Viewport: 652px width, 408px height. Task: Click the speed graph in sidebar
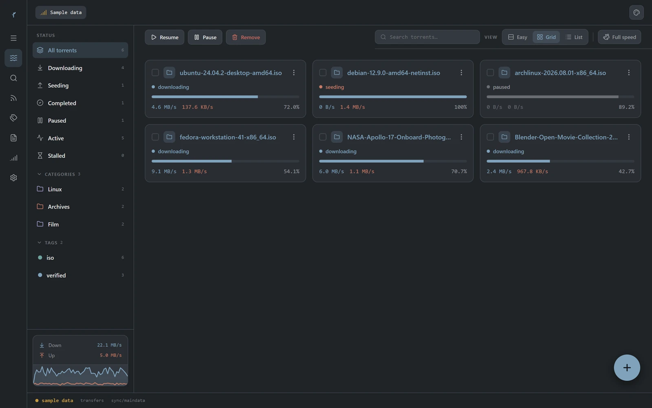click(x=80, y=375)
